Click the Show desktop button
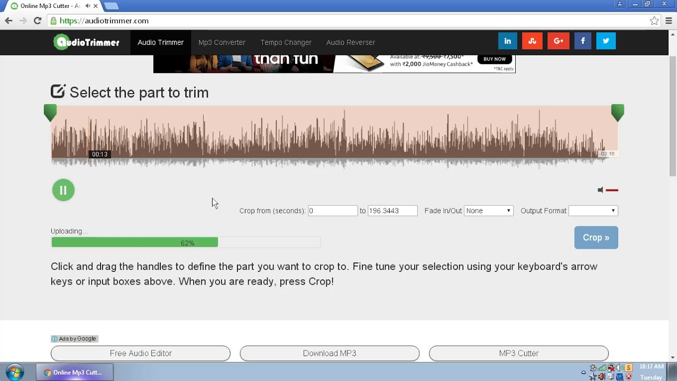The height and width of the screenshot is (381, 677). pyautogui.click(x=672, y=372)
